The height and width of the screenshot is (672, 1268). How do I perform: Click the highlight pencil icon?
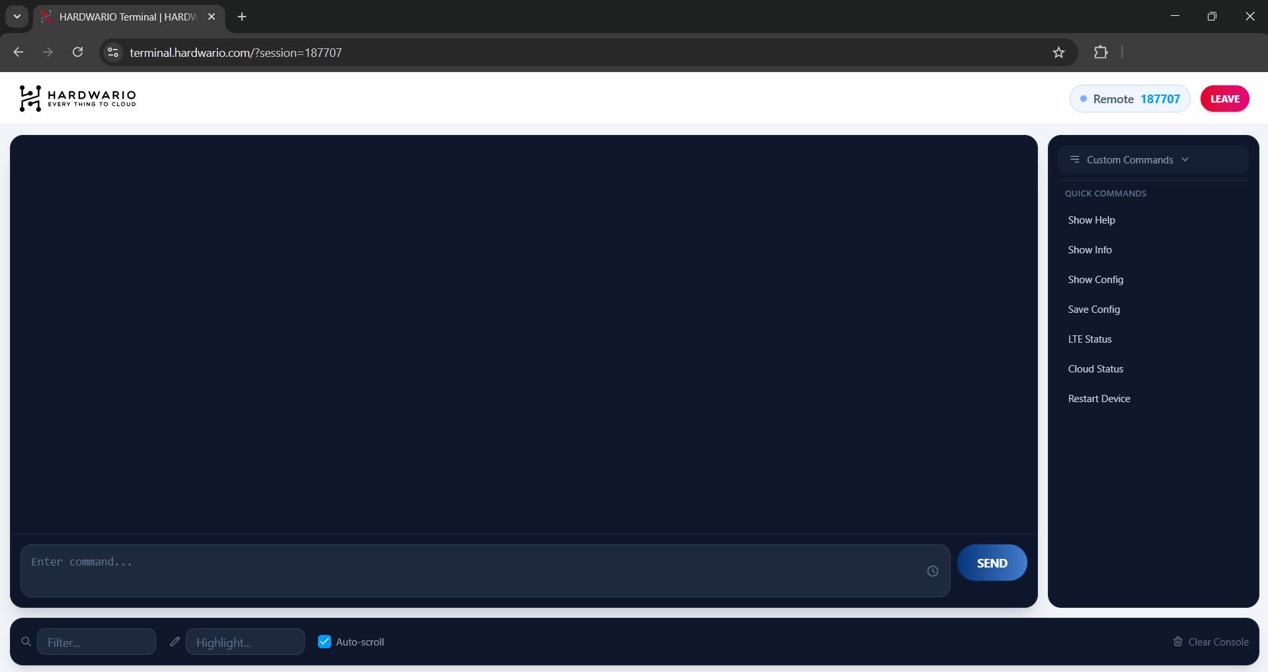(175, 642)
